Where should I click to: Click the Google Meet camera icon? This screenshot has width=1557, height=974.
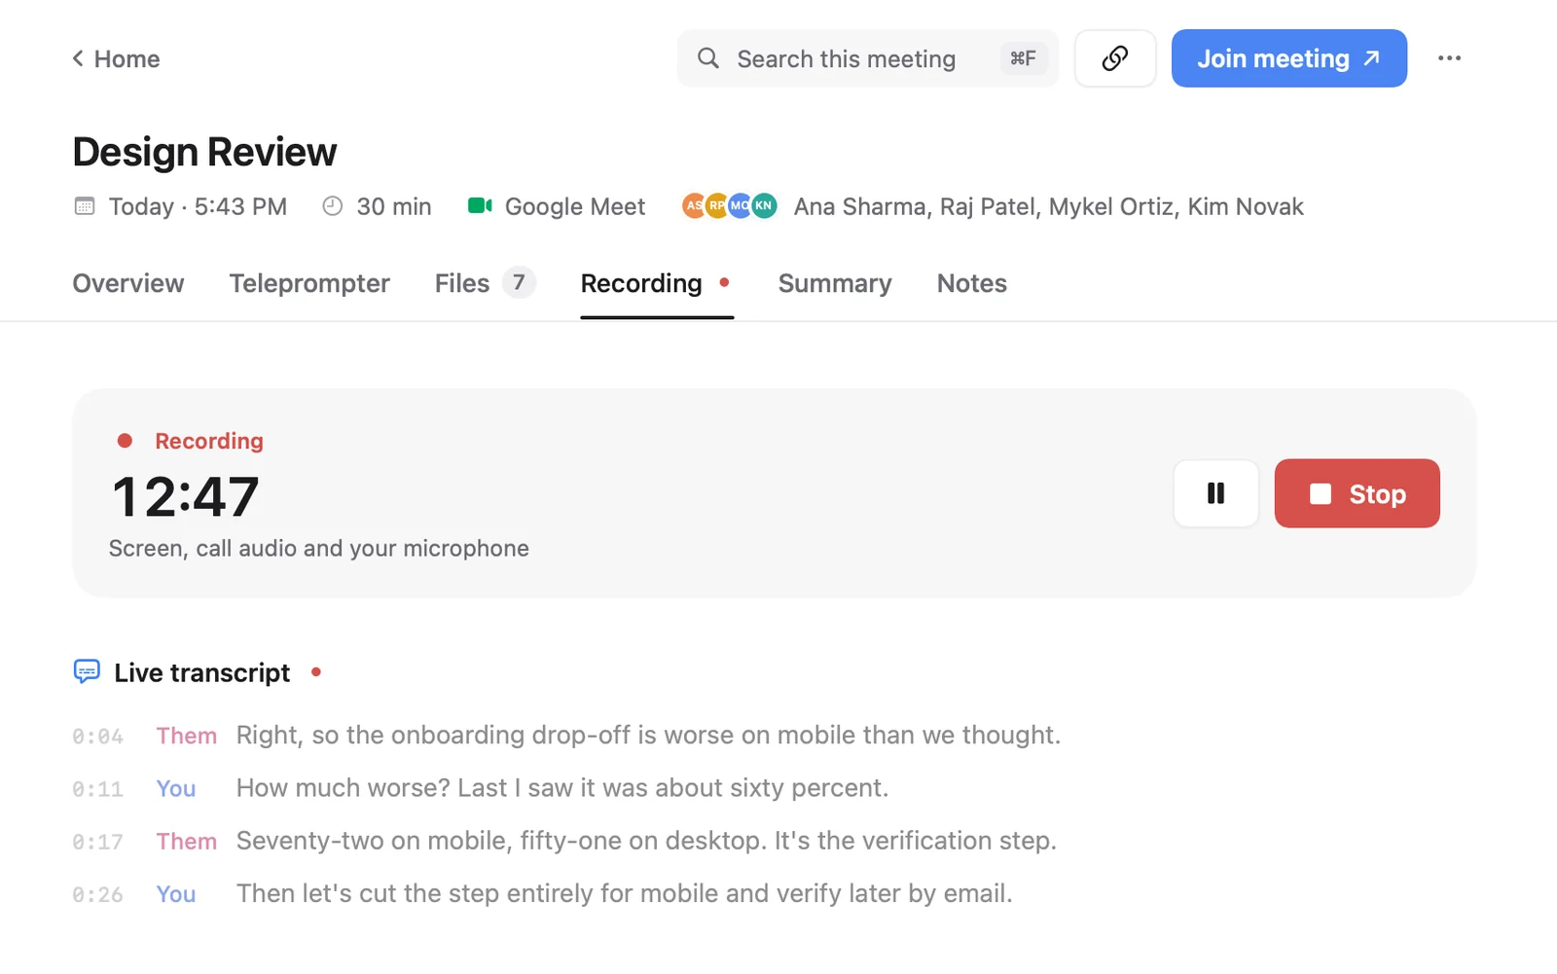(480, 205)
